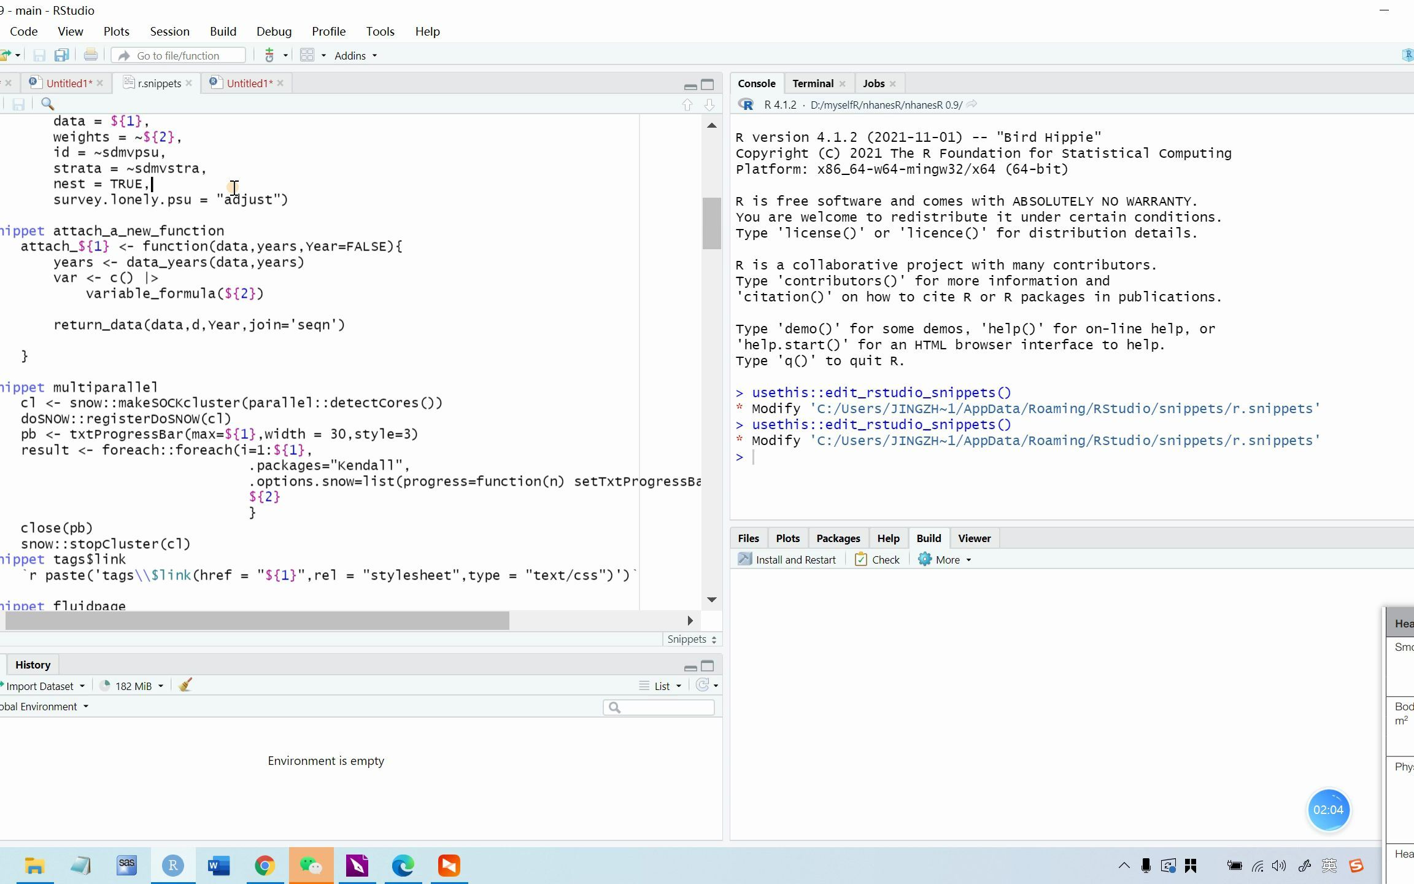This screenshot has height=884, width=1414.
Task: Run Check in Build pane
Action: pos(877,560)
